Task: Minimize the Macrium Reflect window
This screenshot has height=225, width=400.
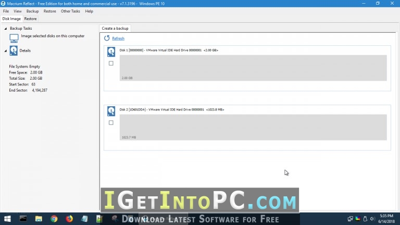Action: pos(364,3)
